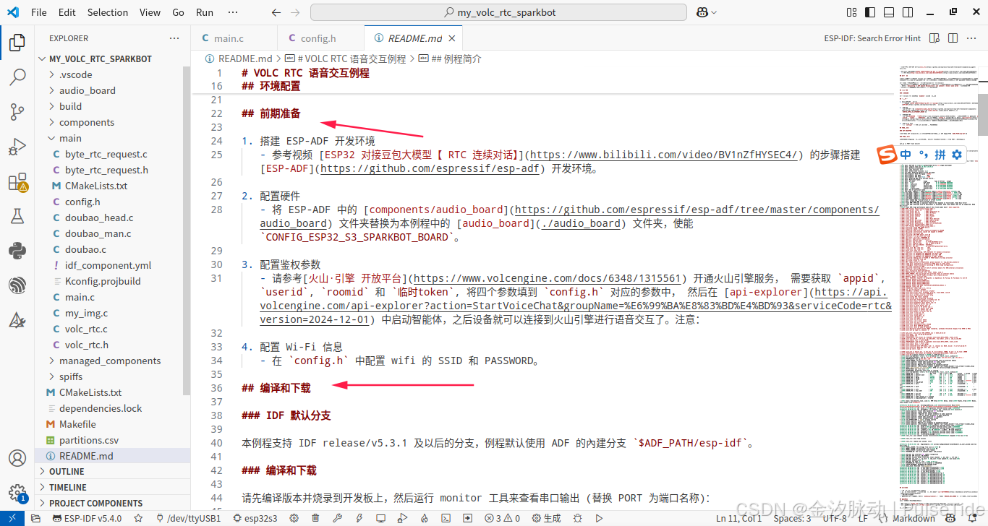Open Manage settings gear in activity bar
This screenshot has width=988, height=526.
coord(17,493)
